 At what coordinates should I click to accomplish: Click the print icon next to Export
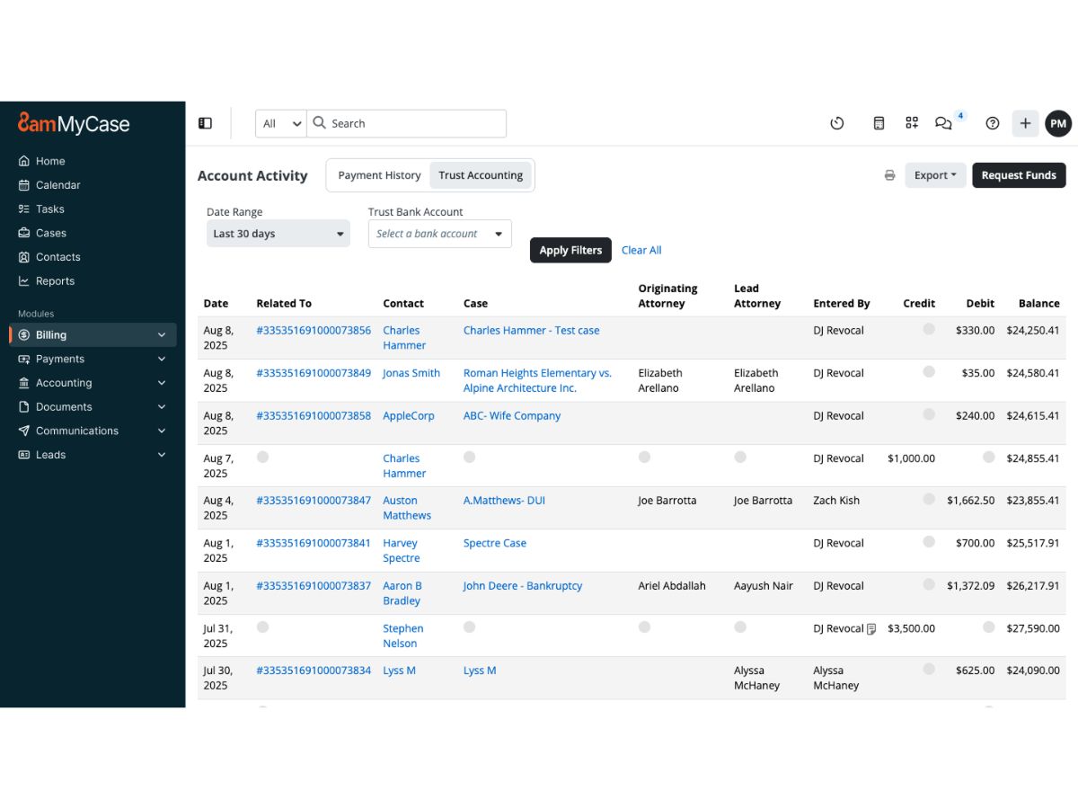click(x=889, y=175)
